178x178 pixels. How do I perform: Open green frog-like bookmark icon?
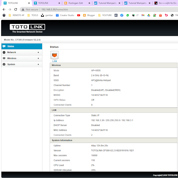tap(155, 15)
